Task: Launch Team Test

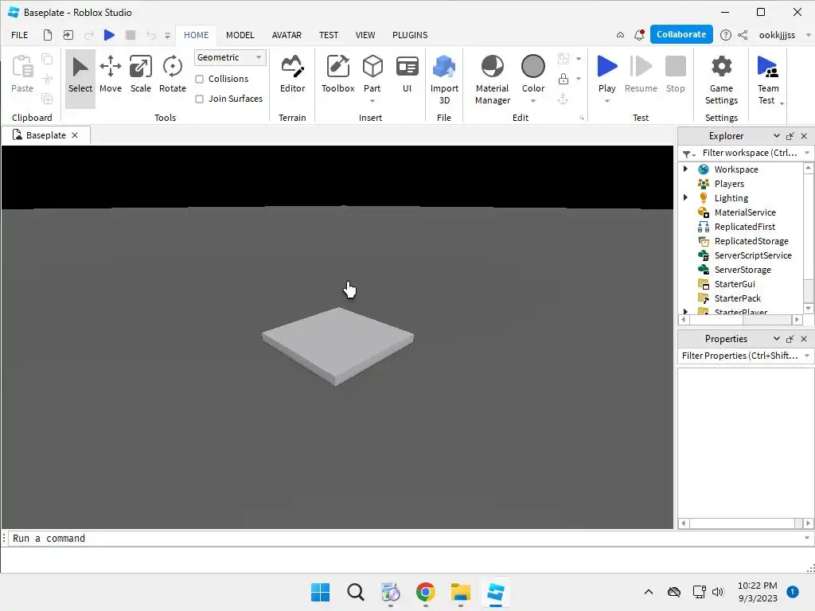Action: pyautogui.click(x=768, y=79)
